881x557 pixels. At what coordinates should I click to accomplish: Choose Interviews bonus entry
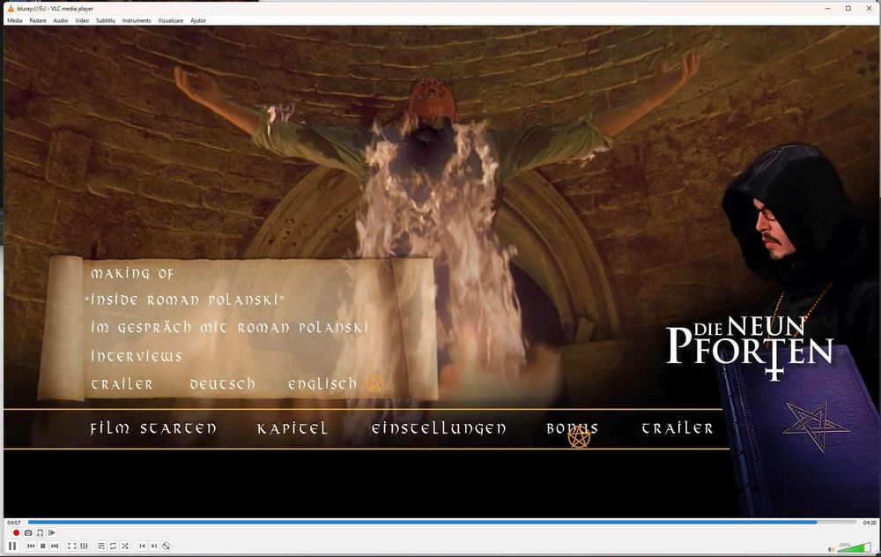pyautogui.click(x=137, y=356)
